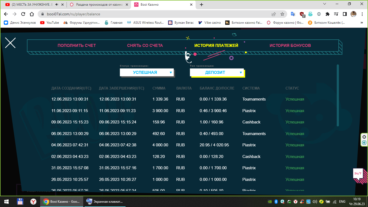Go to the browser home page
368x207 pixels.
(x=32, y=14)
